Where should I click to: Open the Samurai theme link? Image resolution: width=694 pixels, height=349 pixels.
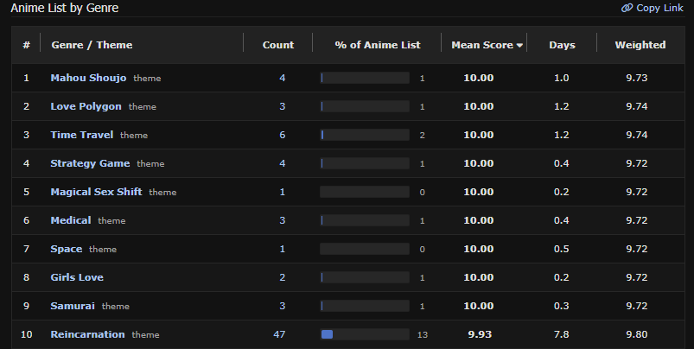pos(73,306)
